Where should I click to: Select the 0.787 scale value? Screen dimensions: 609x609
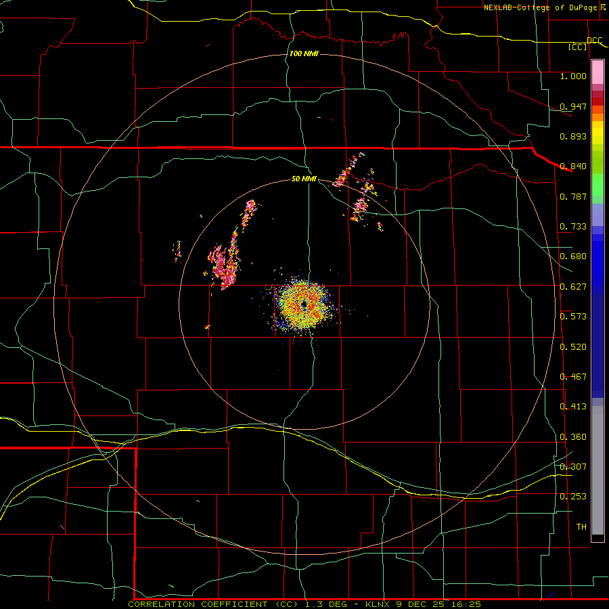(x=573, y=196)
